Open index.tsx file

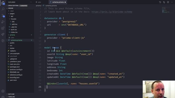pyautogui.click(x=14, y=32)
